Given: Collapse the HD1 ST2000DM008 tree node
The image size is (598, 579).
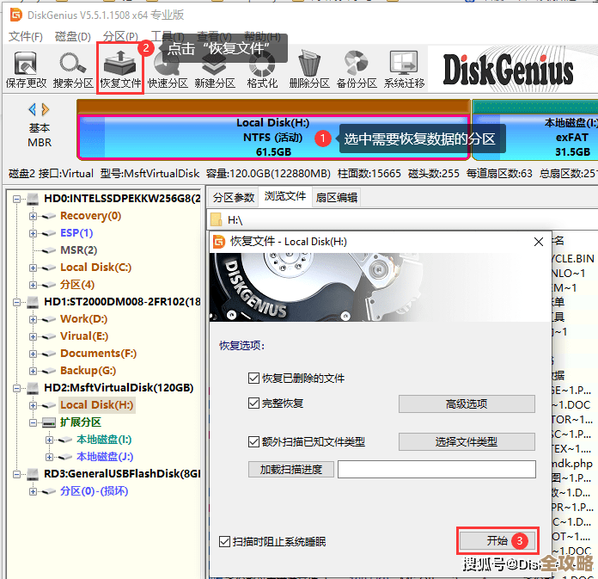Looking at the screenshot, I should coord(16,302).
